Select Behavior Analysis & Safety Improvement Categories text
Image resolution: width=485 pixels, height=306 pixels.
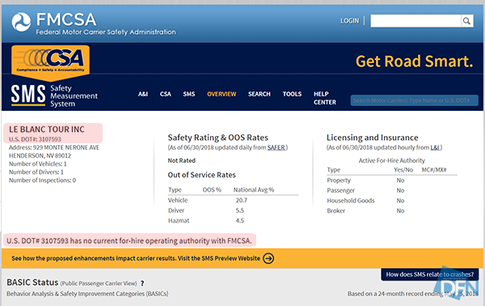click(87, 294)
